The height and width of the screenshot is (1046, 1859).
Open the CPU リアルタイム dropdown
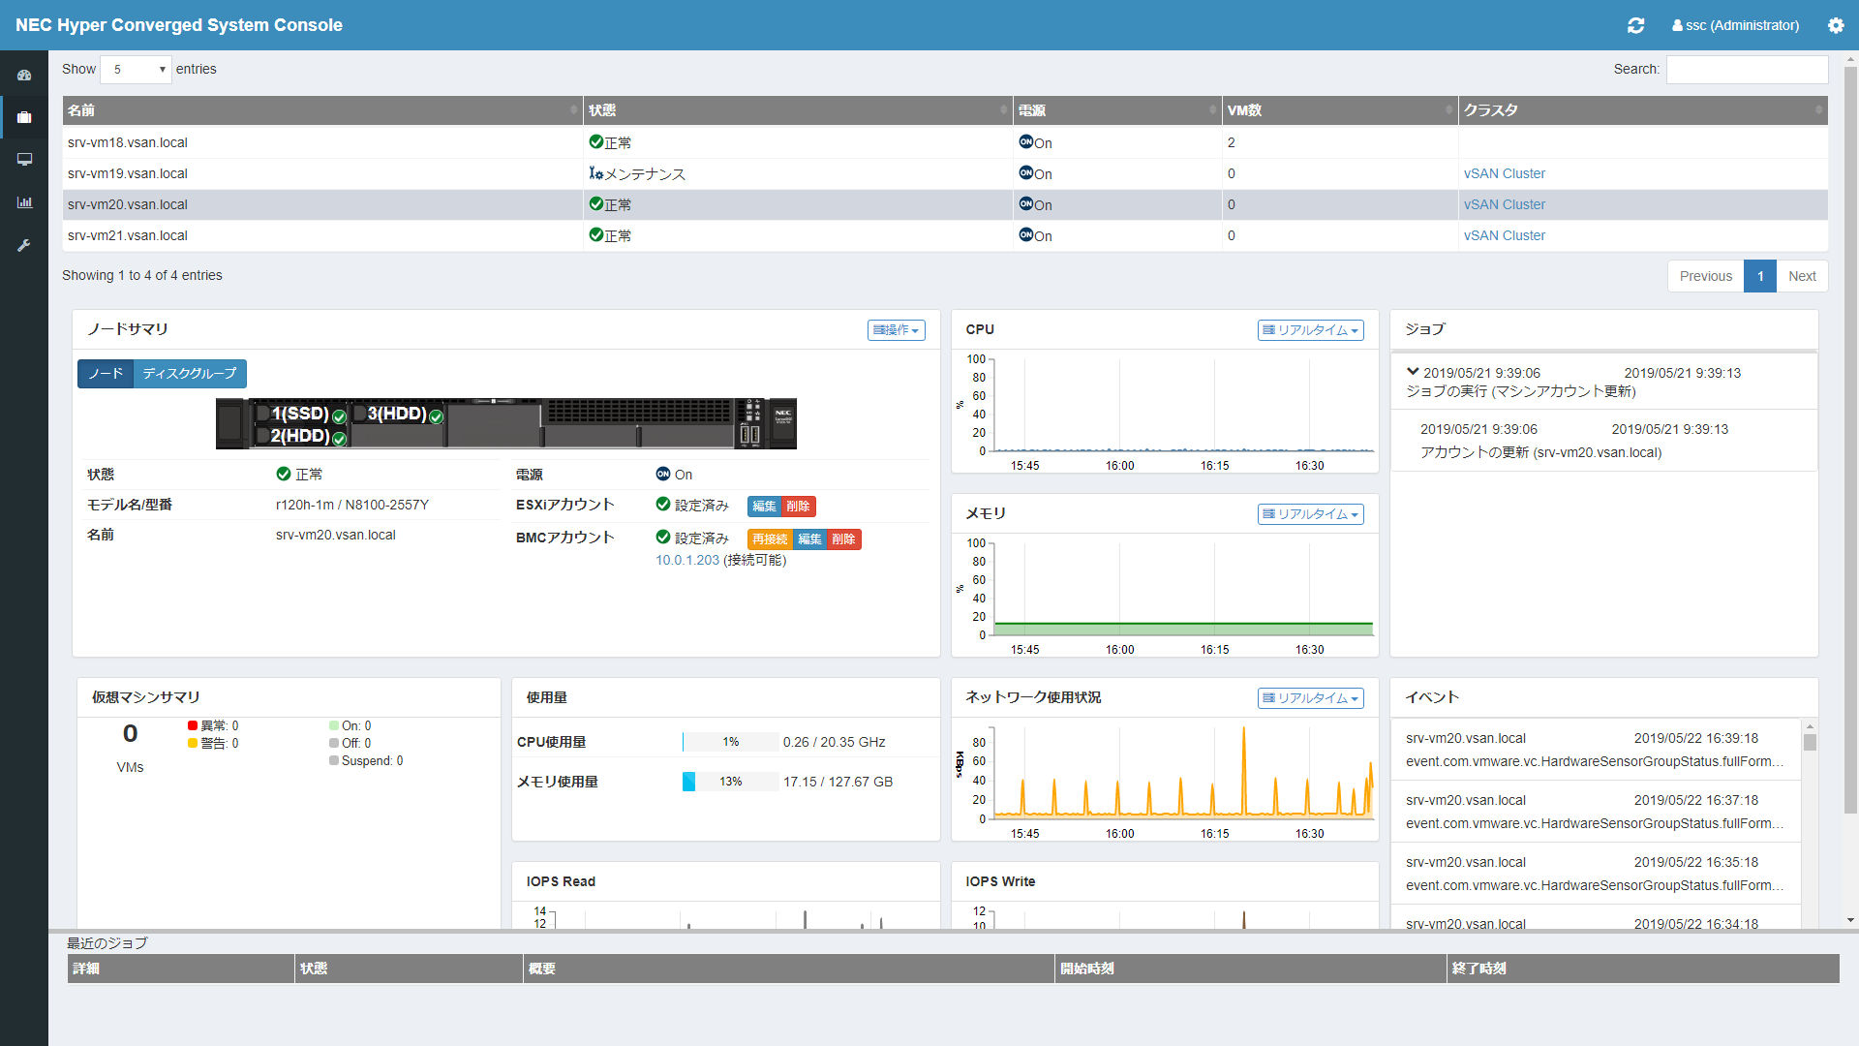point(1310,330)
